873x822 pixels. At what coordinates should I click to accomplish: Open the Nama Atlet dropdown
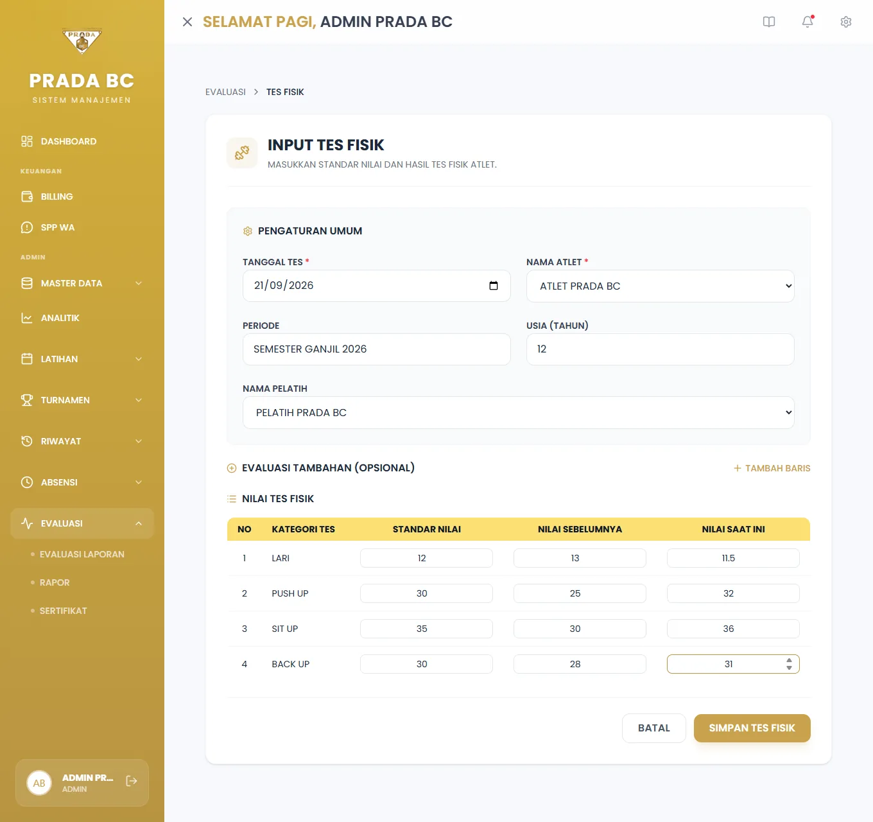[661, 286]
